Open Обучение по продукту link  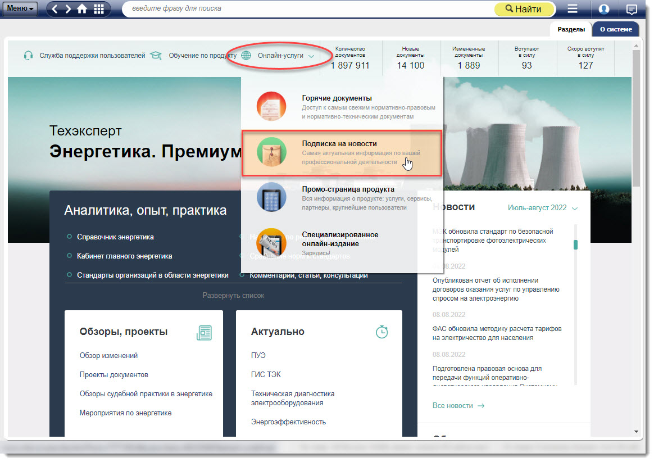(202, 56)
